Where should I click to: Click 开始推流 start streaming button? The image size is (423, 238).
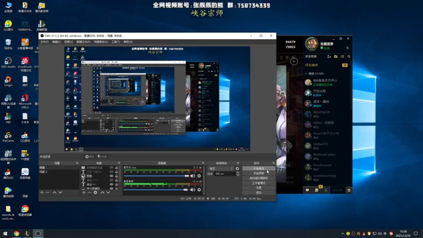click(x=259, y=168)
